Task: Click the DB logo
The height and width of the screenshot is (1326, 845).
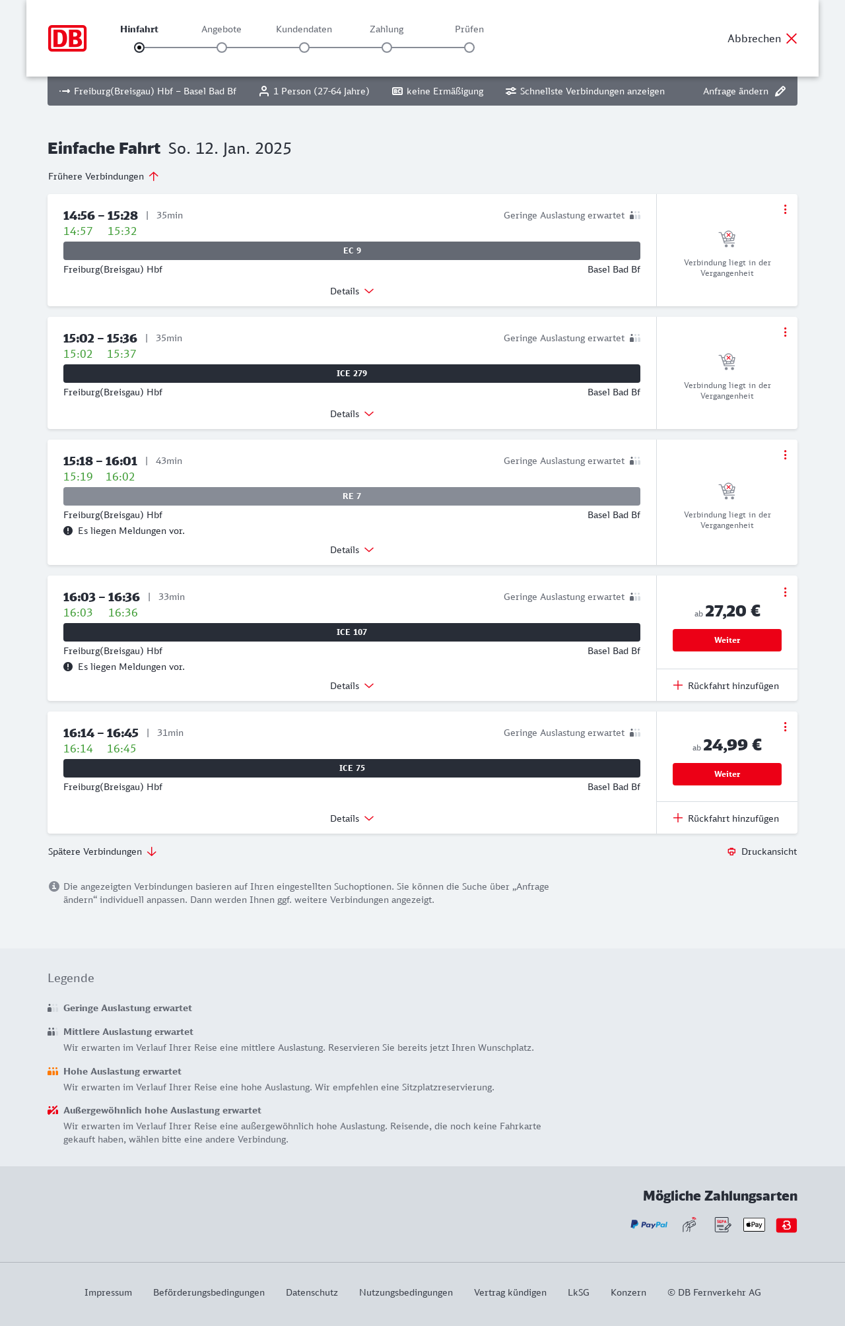Action: 67,38
